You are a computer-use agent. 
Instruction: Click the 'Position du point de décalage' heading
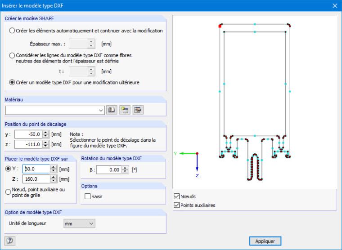[x=36, y=124]
